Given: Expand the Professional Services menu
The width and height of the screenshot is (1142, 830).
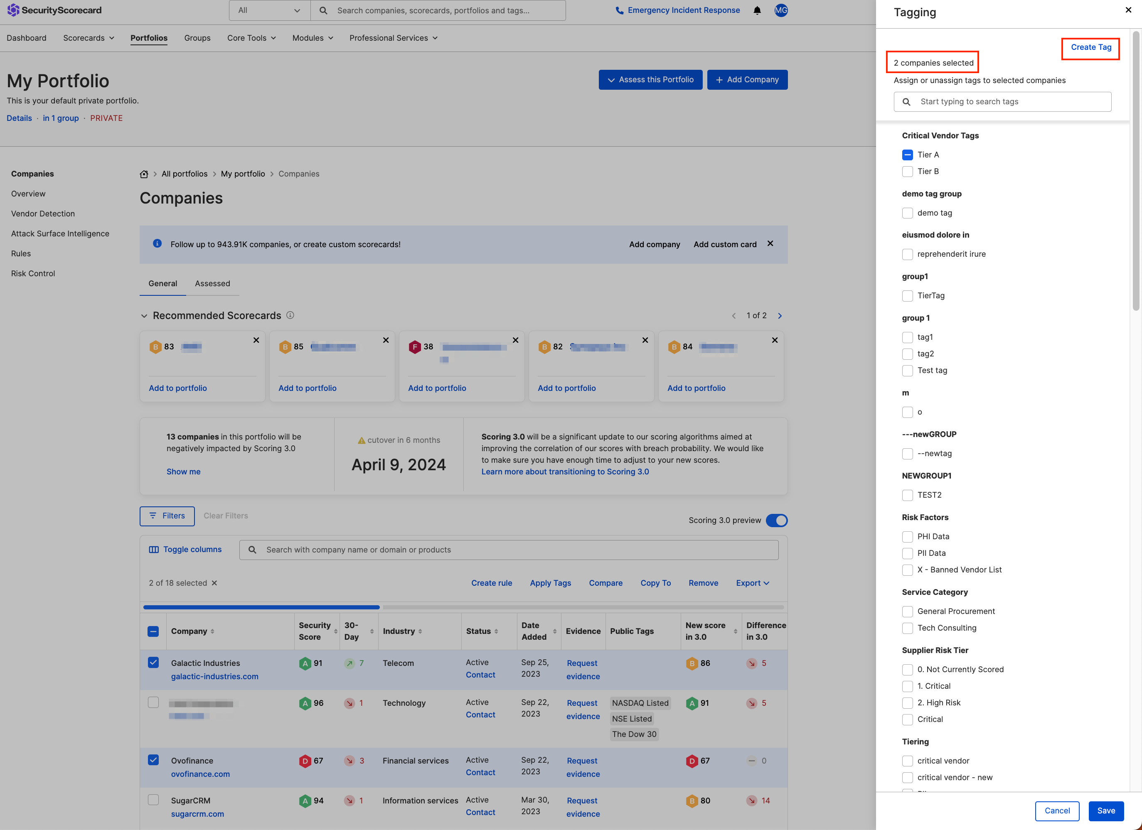Looking at the screenshot, I should coord(393,38).
